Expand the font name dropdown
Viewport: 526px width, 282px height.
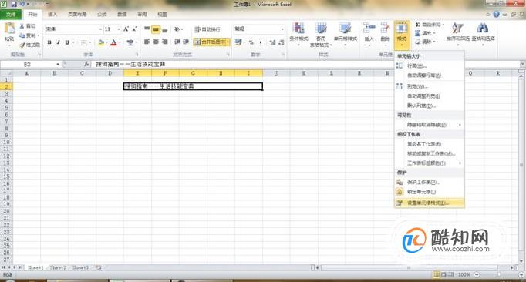100,29
